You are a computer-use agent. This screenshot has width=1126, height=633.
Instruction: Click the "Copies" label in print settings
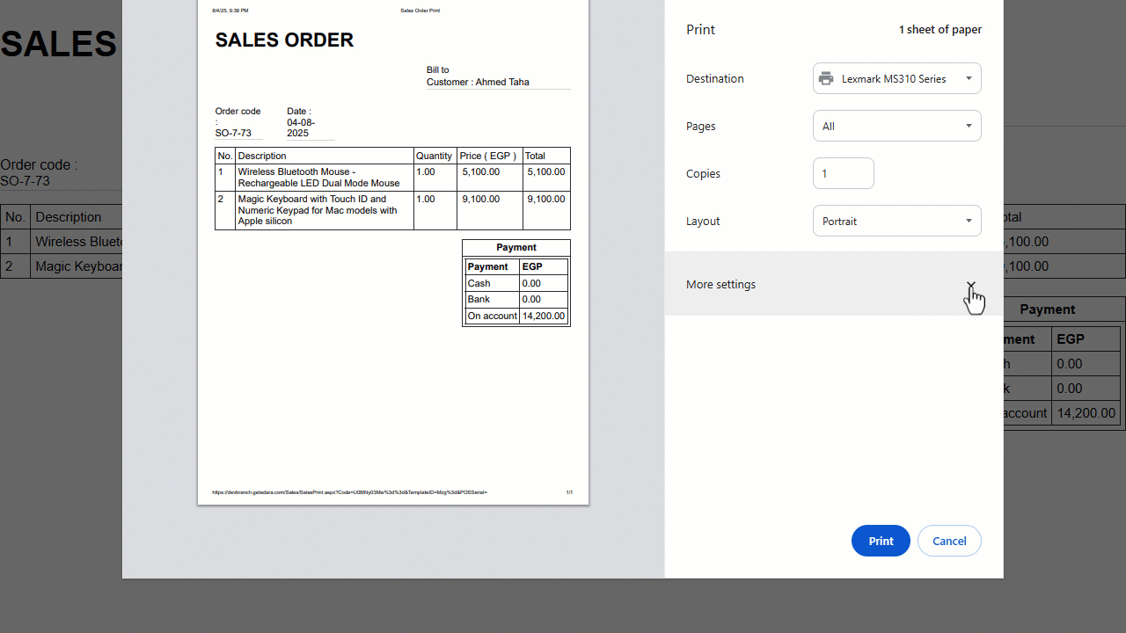coord(703,173)
